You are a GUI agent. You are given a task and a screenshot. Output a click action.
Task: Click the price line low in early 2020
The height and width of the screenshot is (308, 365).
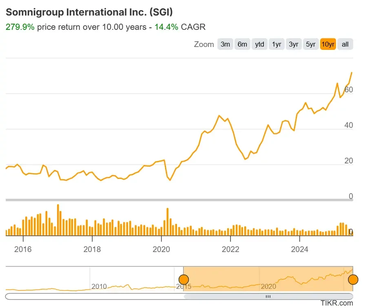point(170,180)
